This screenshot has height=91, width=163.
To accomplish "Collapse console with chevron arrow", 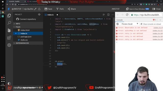I will [160, 20].
